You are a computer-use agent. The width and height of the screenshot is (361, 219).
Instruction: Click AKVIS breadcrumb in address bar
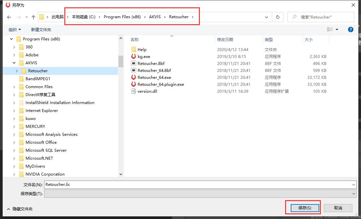[x=155, y=17]
